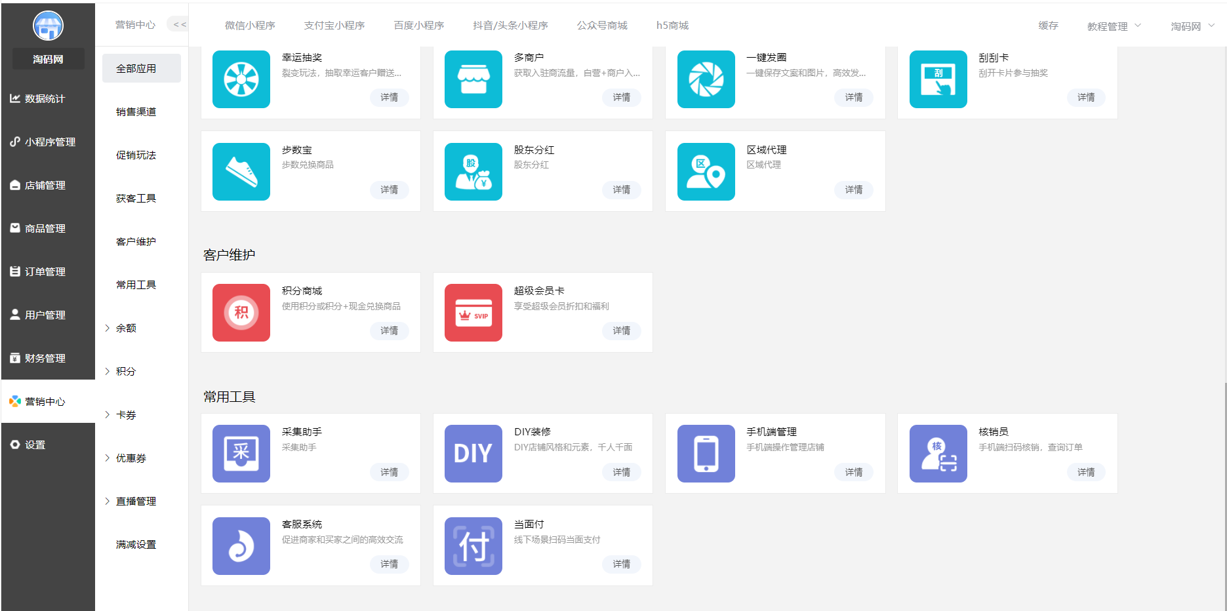Click the 步数宝 step counter shoe icon

[241, 172]
